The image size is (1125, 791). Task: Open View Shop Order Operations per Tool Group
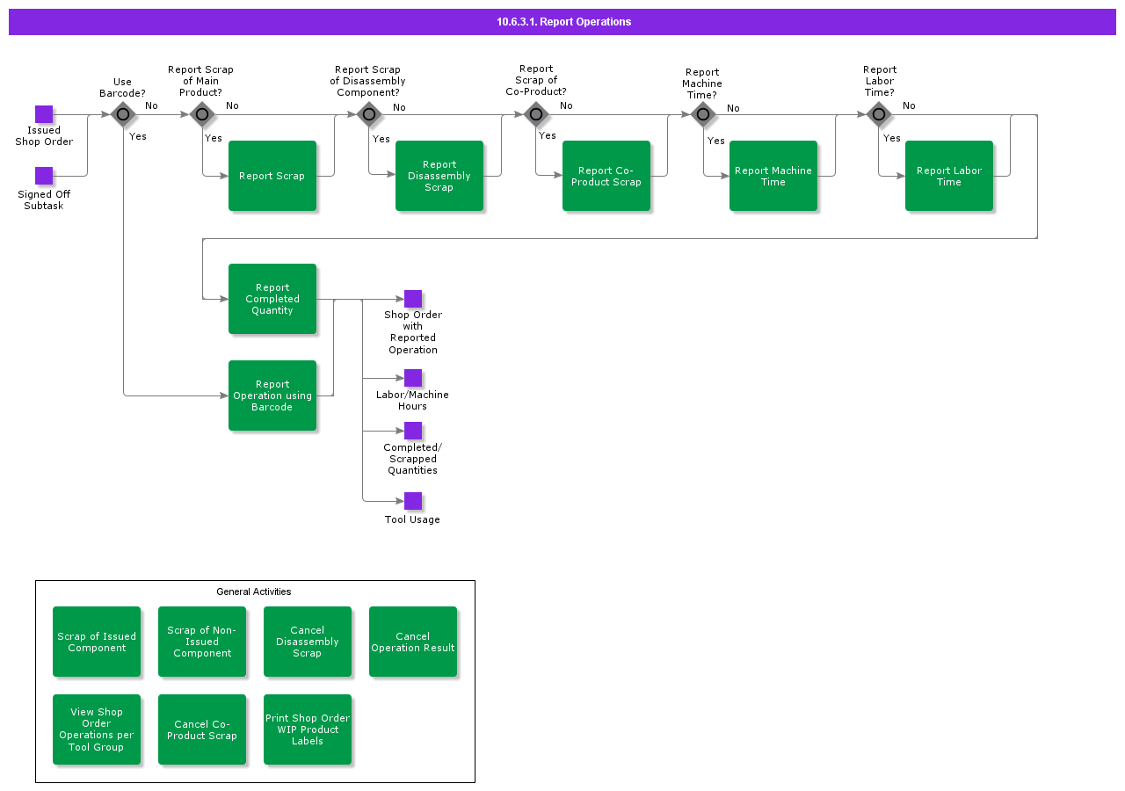pyautogui.click(x=97, y=729)
